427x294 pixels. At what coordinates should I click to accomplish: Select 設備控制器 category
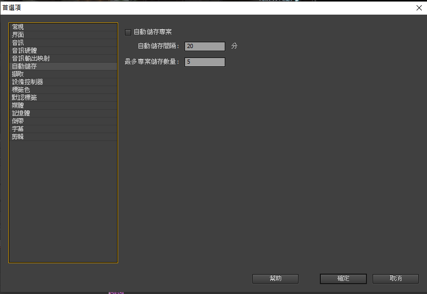point(63,82)
